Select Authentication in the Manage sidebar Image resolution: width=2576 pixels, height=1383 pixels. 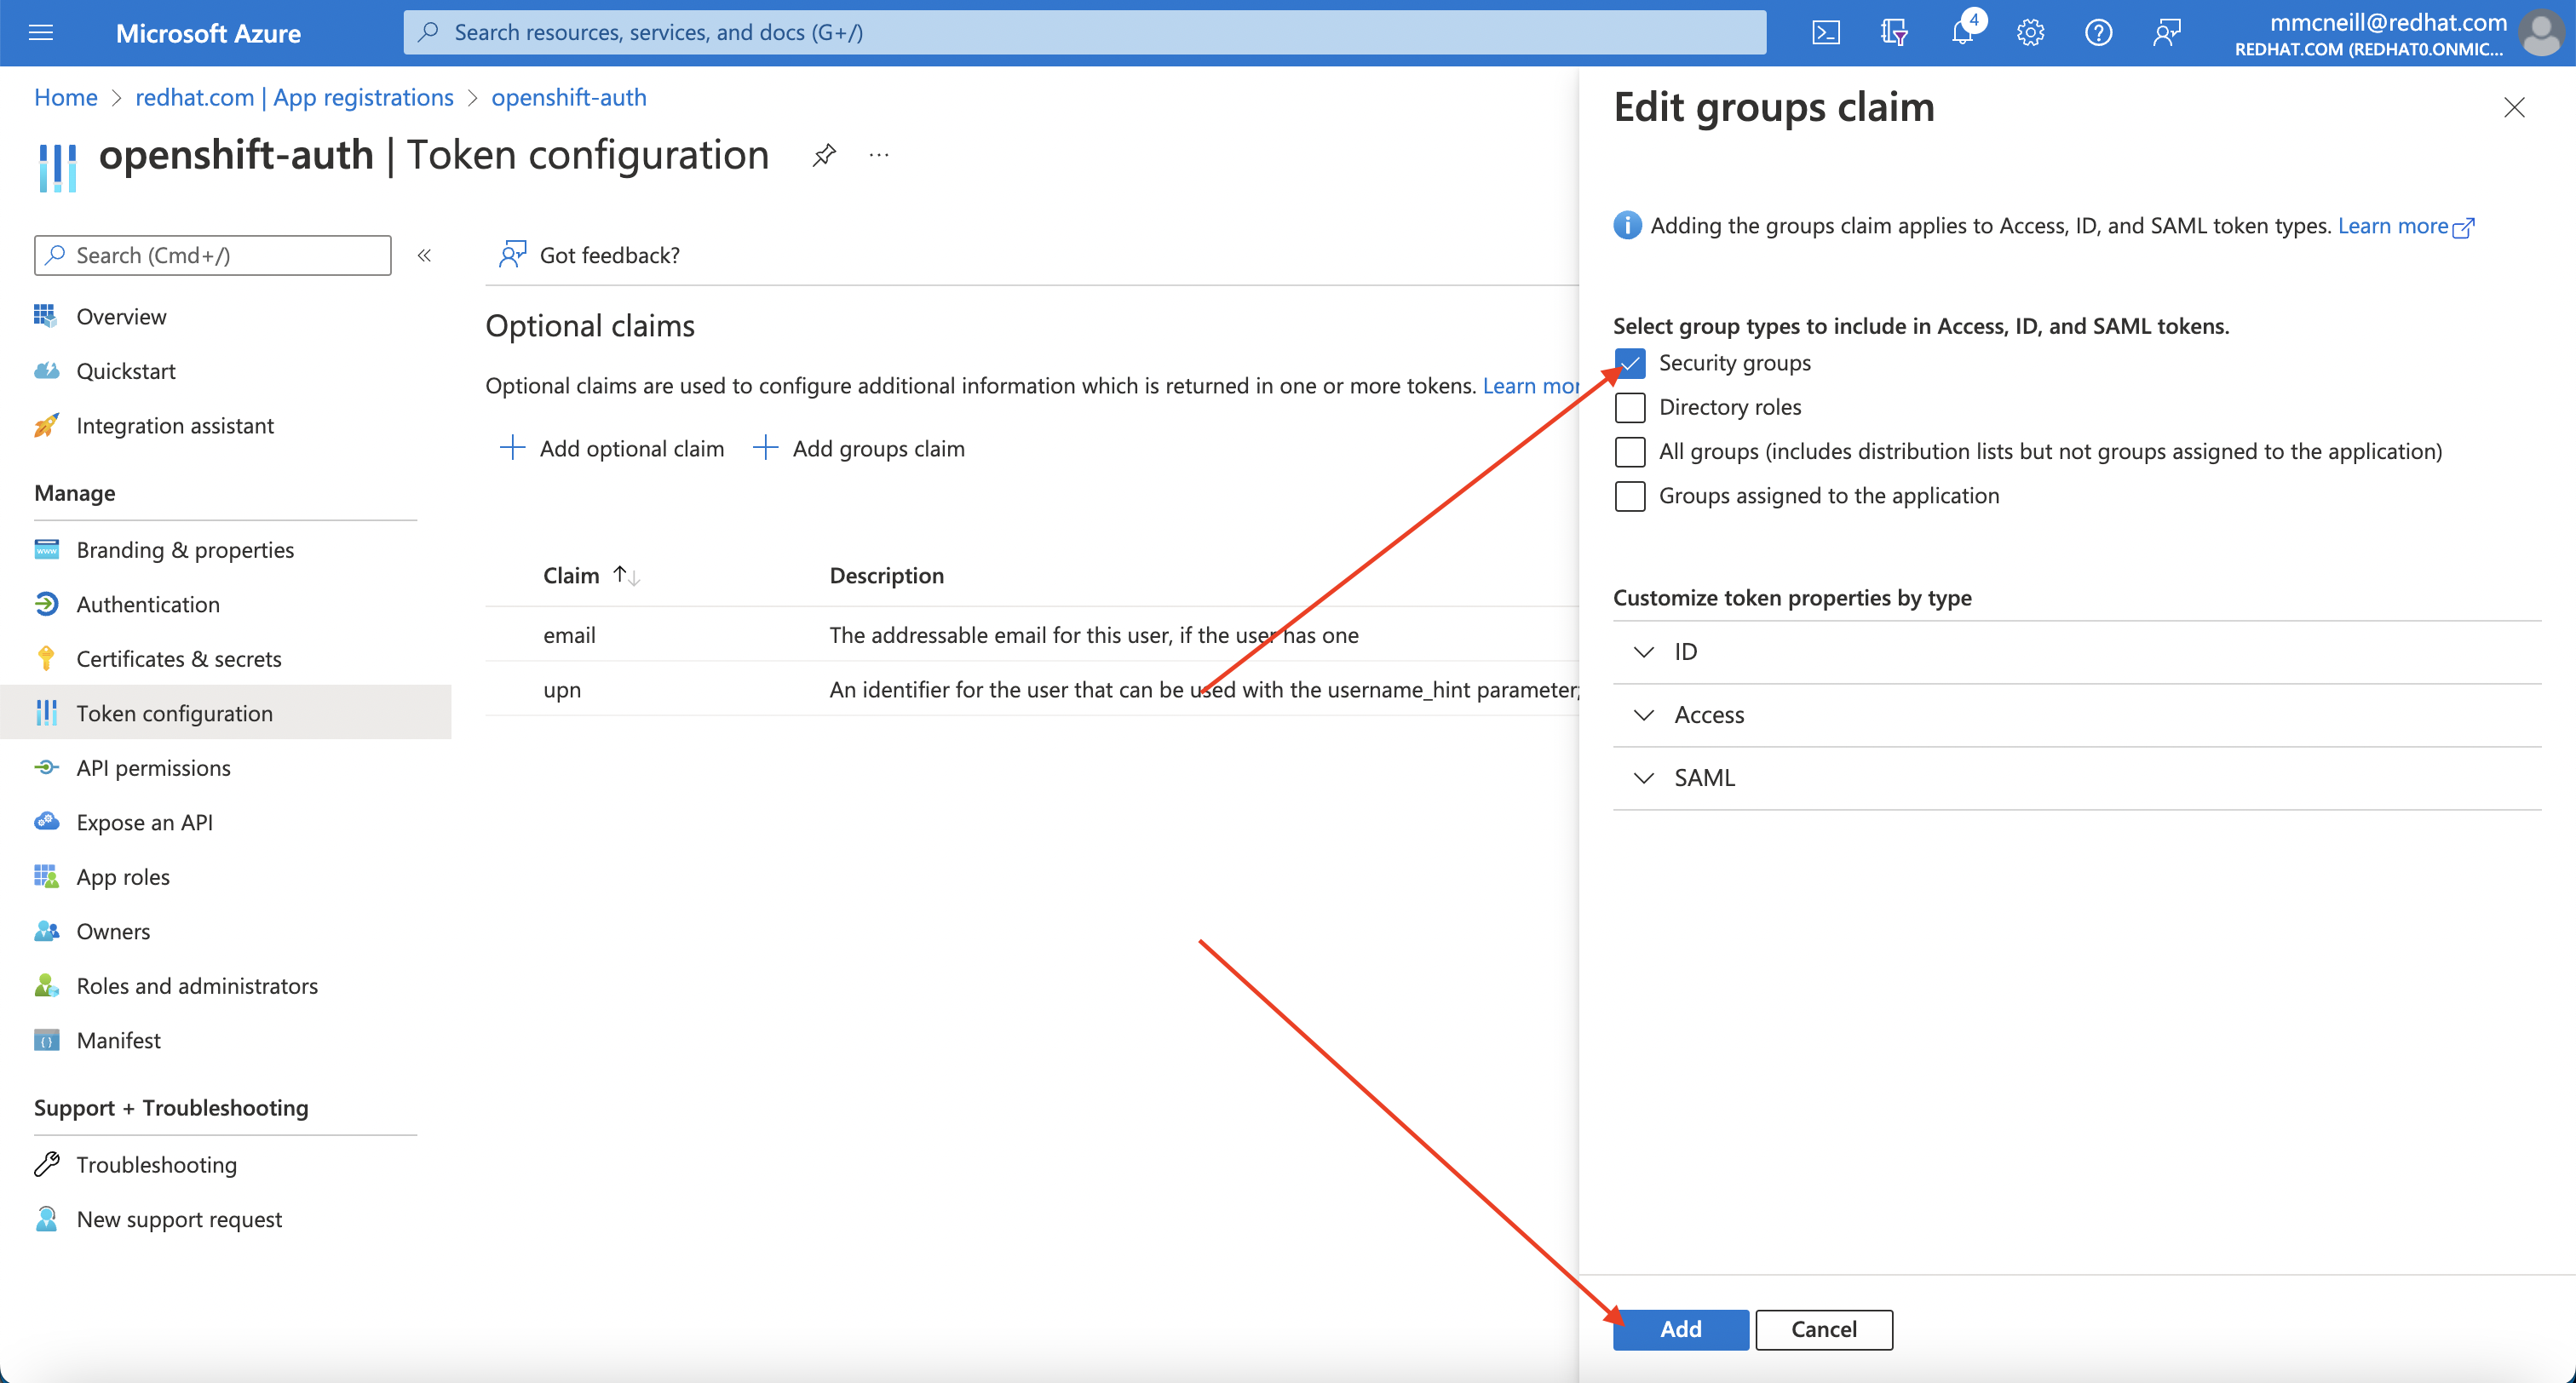(x=148, y=604)
